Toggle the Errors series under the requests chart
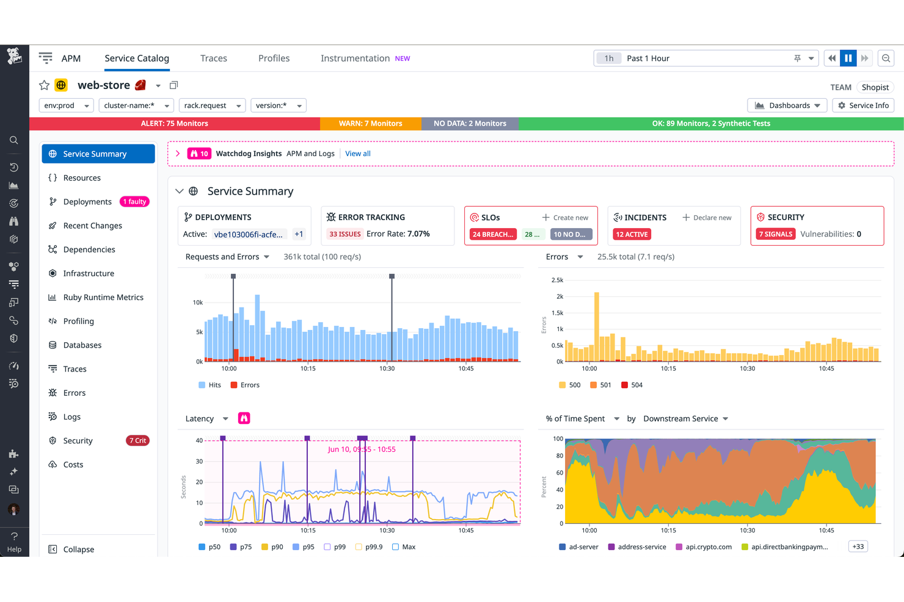This screenshot has height=602, width=904. [x=244, y=384]
